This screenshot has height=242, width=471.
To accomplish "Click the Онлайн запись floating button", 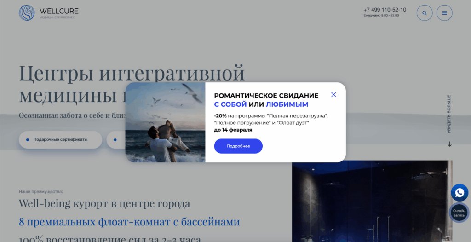I will (459, 213).
